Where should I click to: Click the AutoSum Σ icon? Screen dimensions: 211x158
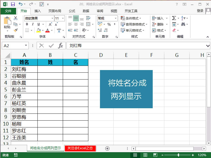[174, 18]
